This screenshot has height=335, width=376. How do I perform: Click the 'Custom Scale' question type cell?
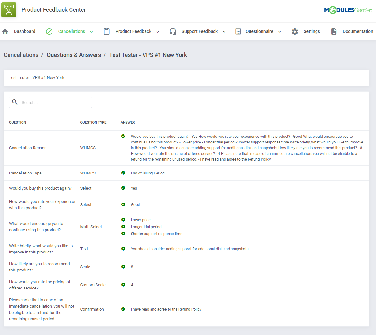pos(93,285)
